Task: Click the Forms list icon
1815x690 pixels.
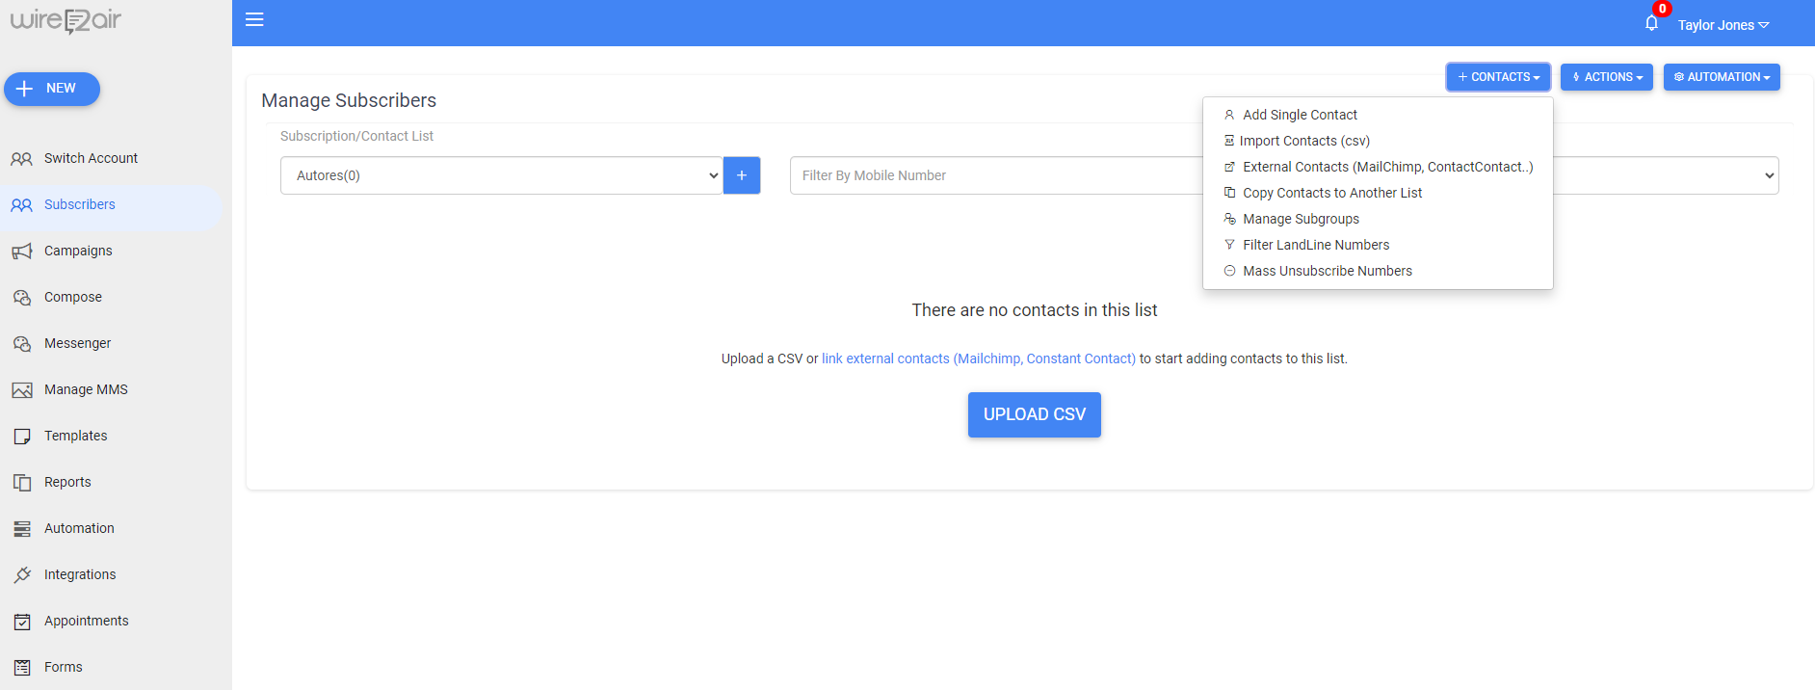Action: [21, 668]
